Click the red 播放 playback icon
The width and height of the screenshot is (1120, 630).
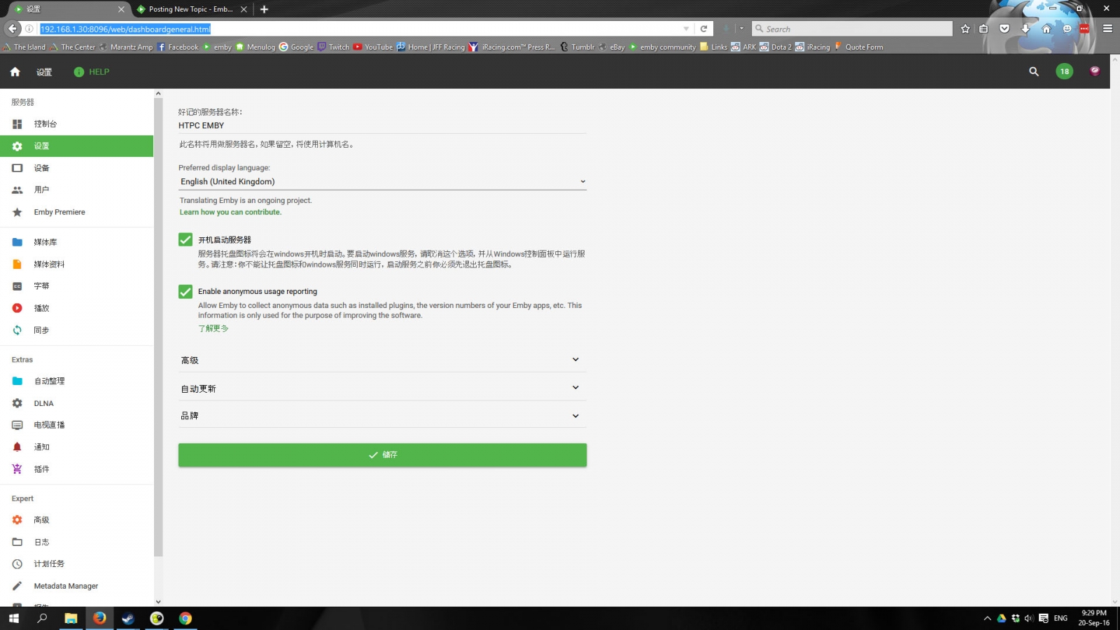17,308
